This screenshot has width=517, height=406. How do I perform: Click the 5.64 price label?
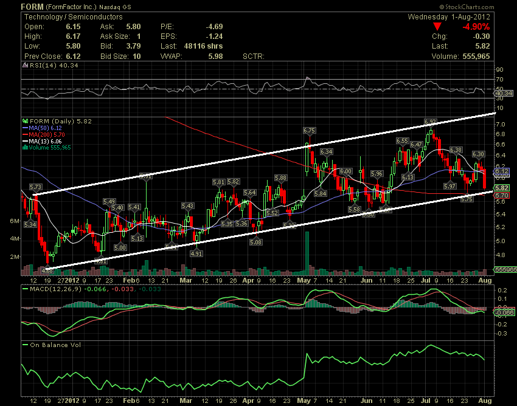249,193
